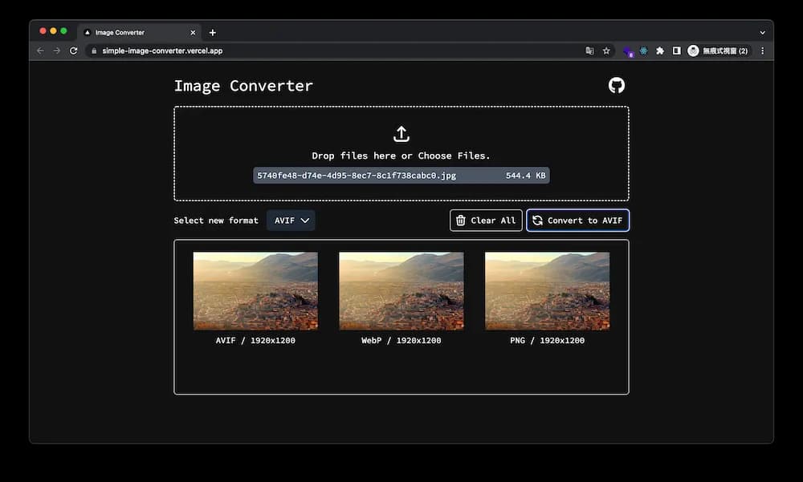Click the refresh icon in Convert to AVIF
The image size is (803, 482).
(536, 220)
